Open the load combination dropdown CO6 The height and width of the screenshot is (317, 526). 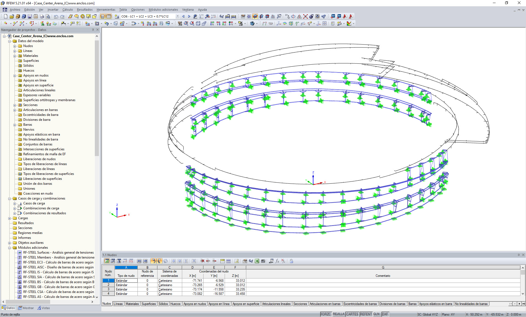[x=178, y=16]
